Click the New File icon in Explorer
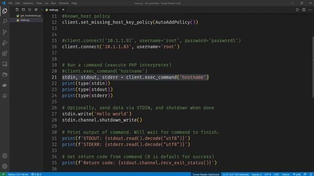The height and width of the screenshot is (176, 314). tap(17, 10)
